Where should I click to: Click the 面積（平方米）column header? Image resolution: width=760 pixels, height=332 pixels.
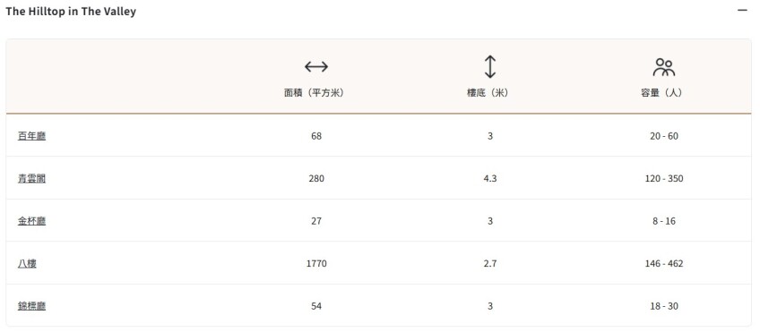[x=316, y=93]
